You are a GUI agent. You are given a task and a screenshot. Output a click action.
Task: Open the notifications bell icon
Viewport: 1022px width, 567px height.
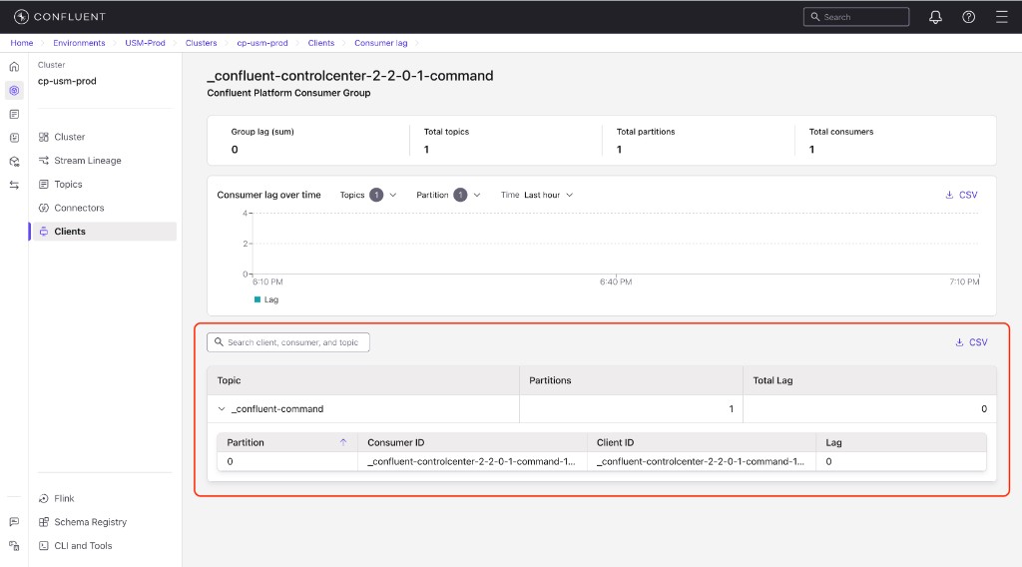click(935, 17)
